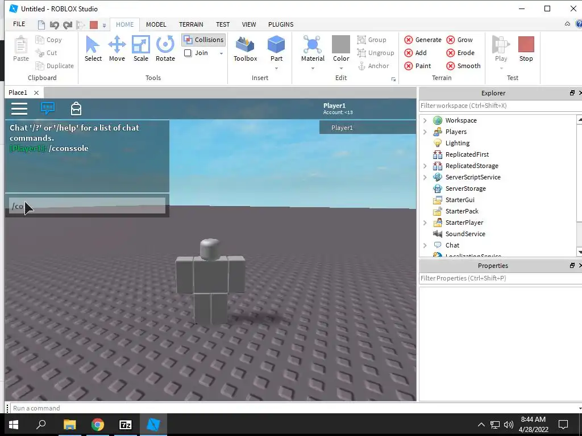Image resolution: width=582 pixels, height=436 pixels.
Task: Click the Color swatch in Edit group
Action: tap(341, 44)
